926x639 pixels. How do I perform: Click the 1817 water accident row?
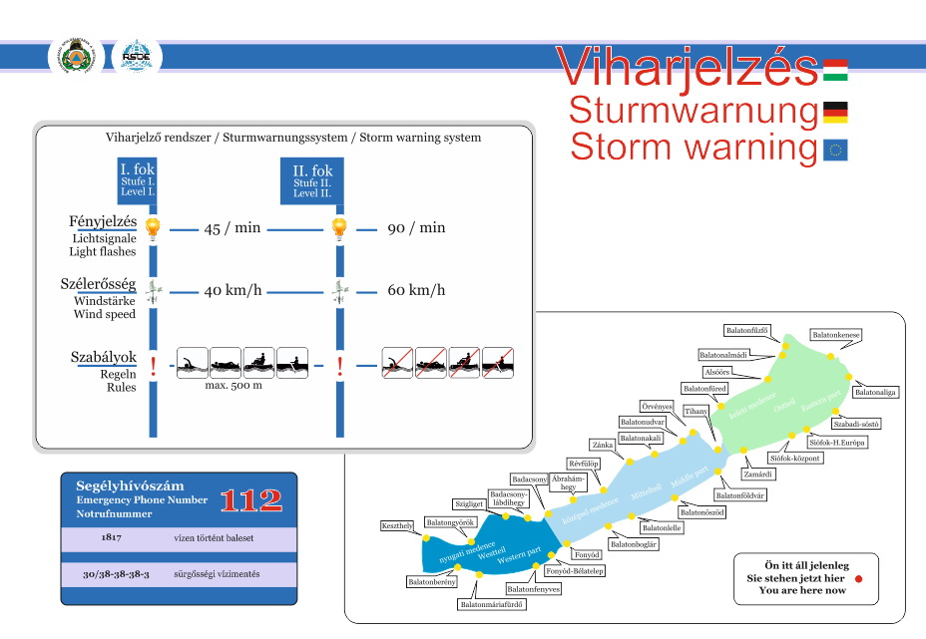pyautogui.click(x=180, y=538)
